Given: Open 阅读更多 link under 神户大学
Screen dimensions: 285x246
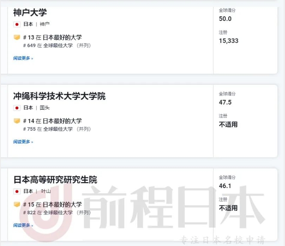Looking at the screenshot, I should pos(23,58).
